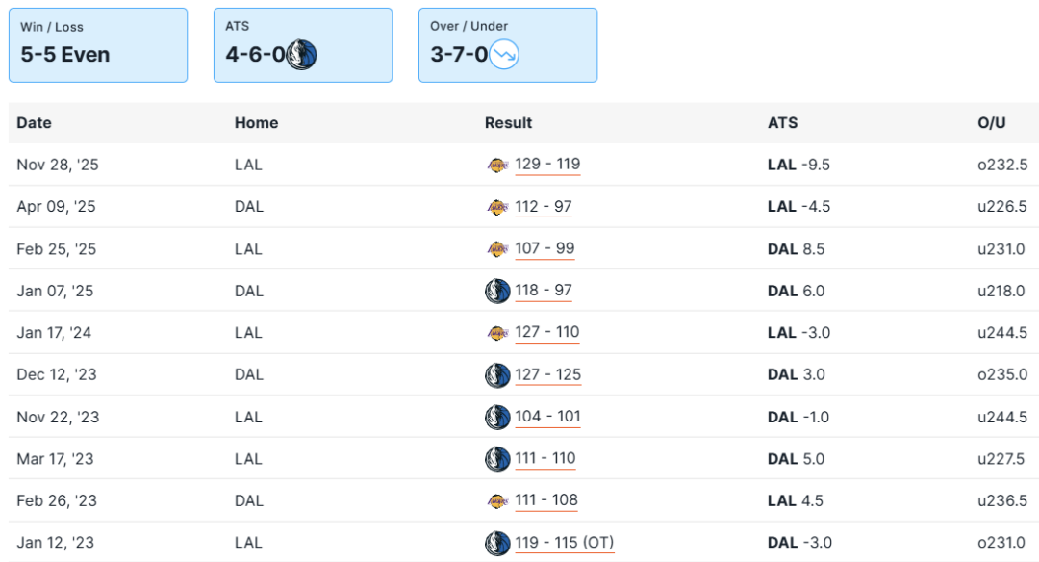Click Lakers logo beside 111 - 108 score
This screenshot has height=562, width=1039.
[496, 500]
